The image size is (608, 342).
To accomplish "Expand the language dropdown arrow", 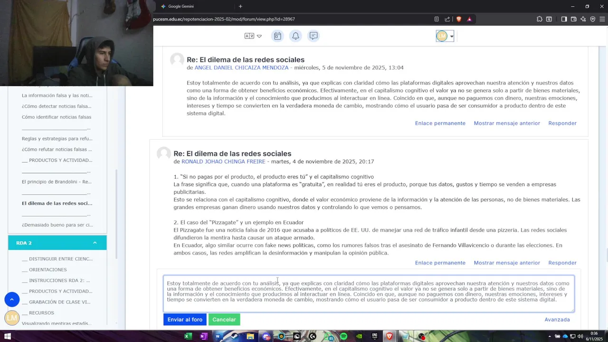I will (259, 36).
